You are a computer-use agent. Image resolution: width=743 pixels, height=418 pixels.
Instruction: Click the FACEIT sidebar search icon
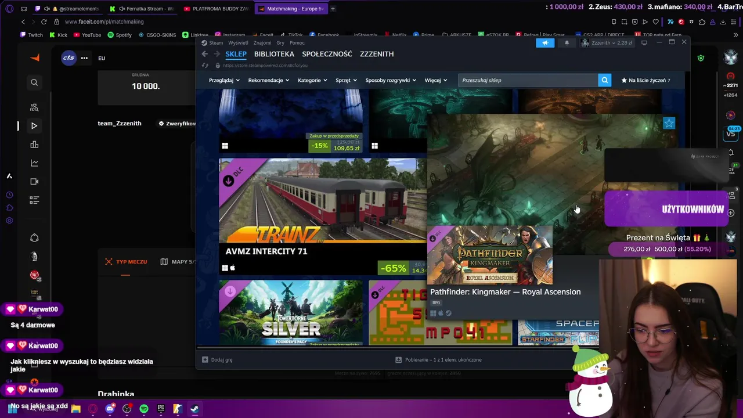coord(34,82)
